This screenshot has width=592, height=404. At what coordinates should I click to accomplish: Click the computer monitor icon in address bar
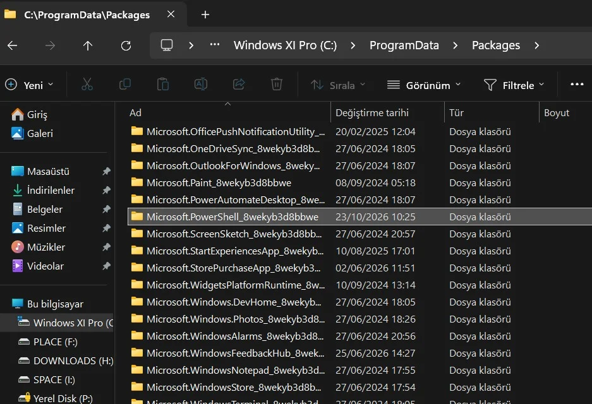tap(167, 45)
